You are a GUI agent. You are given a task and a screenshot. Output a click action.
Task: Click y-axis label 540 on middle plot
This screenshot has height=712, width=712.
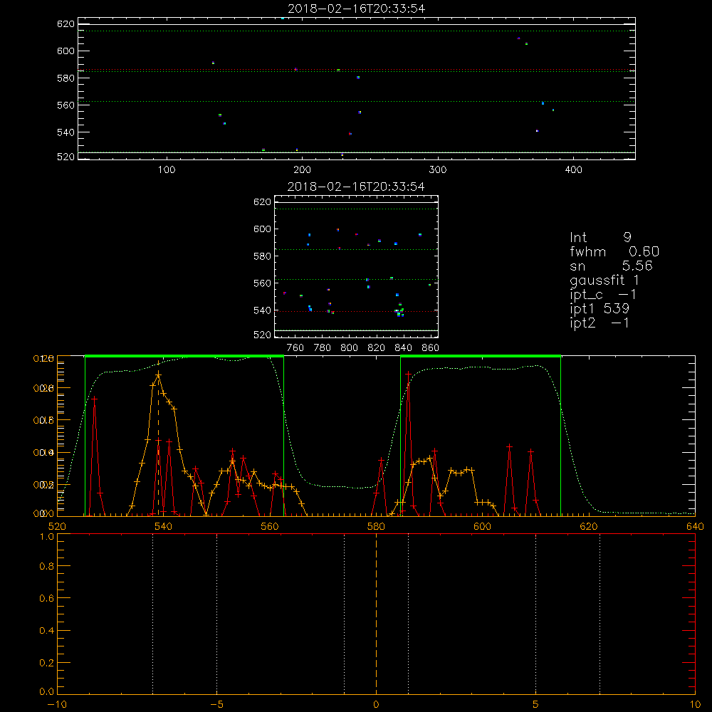(262, 310)
